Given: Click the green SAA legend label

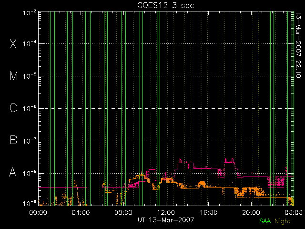Looking at the screenshot, I should pyautogui.click(x=265, y=221).
